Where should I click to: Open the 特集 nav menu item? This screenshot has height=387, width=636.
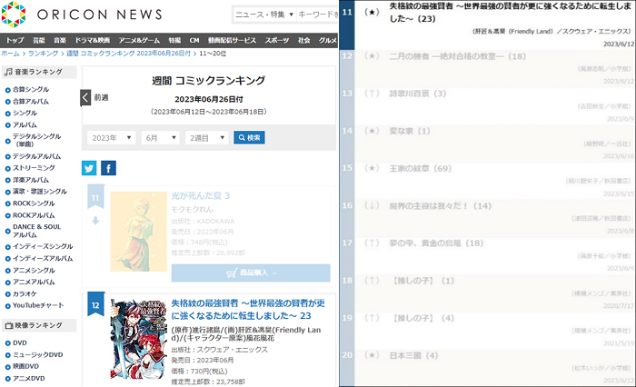pos(174,40)
